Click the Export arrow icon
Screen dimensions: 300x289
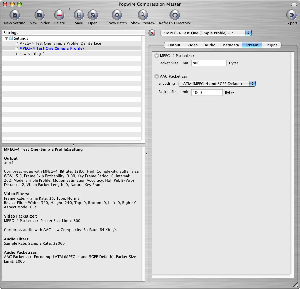pos(291,15)
